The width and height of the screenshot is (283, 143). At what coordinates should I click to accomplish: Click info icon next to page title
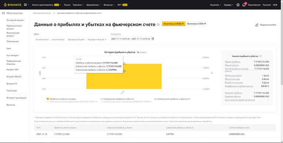[158, 24]
